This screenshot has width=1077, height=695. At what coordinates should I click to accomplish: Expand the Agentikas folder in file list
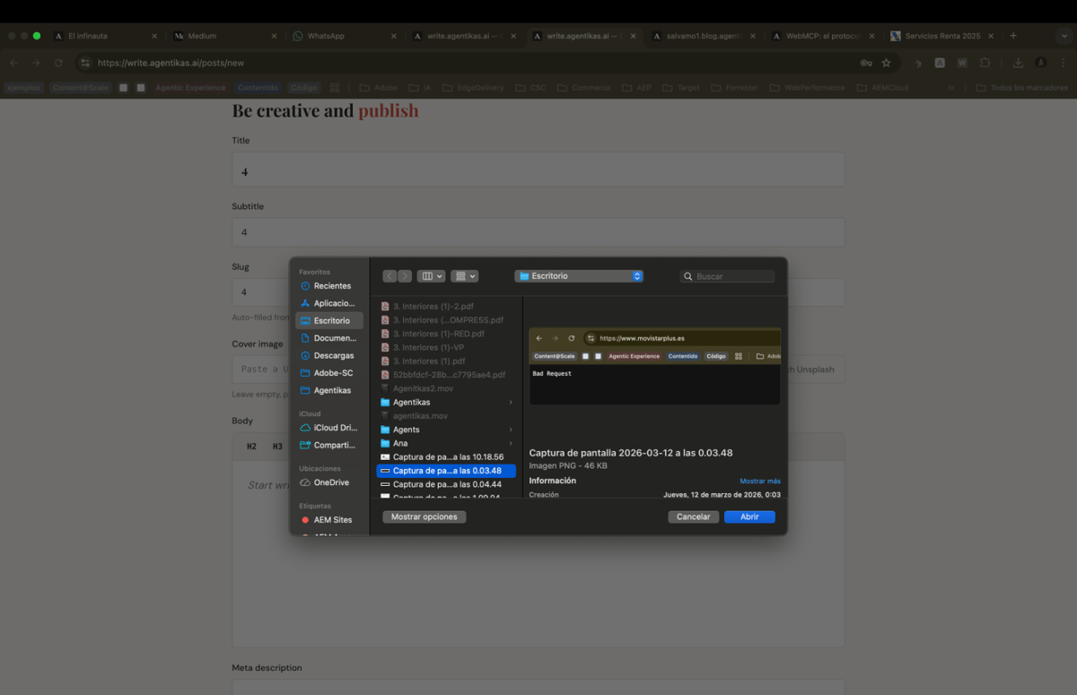click(511, 403)
